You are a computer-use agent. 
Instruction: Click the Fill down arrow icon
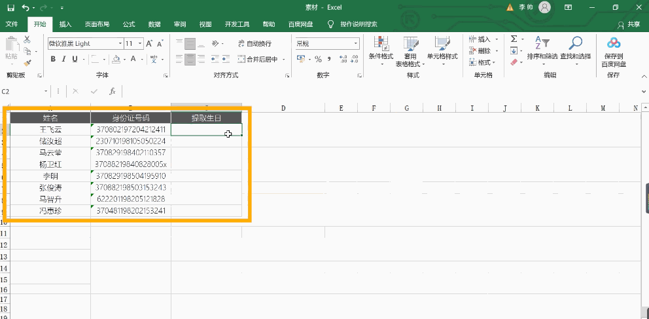pos(514,50)
